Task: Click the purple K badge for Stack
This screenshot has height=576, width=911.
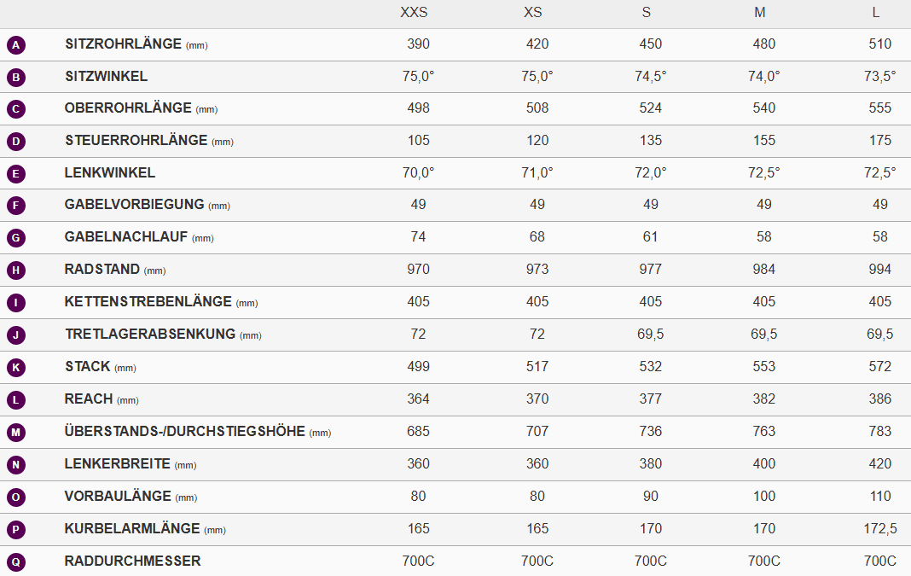Action: tap(16, 367)
